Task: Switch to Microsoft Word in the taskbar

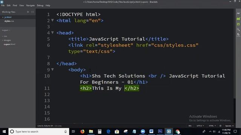Action: coord(151,132)
